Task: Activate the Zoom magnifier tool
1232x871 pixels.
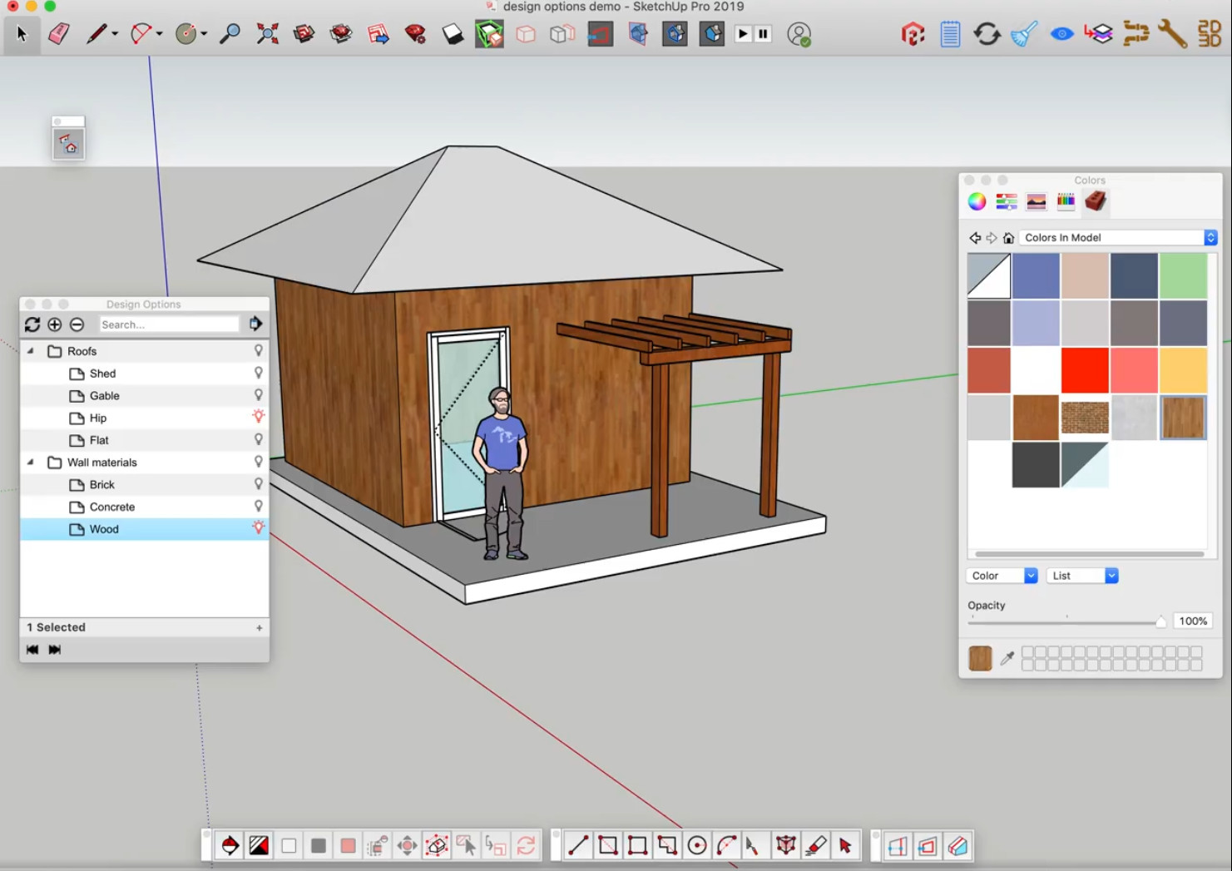Action: (230, 34)
